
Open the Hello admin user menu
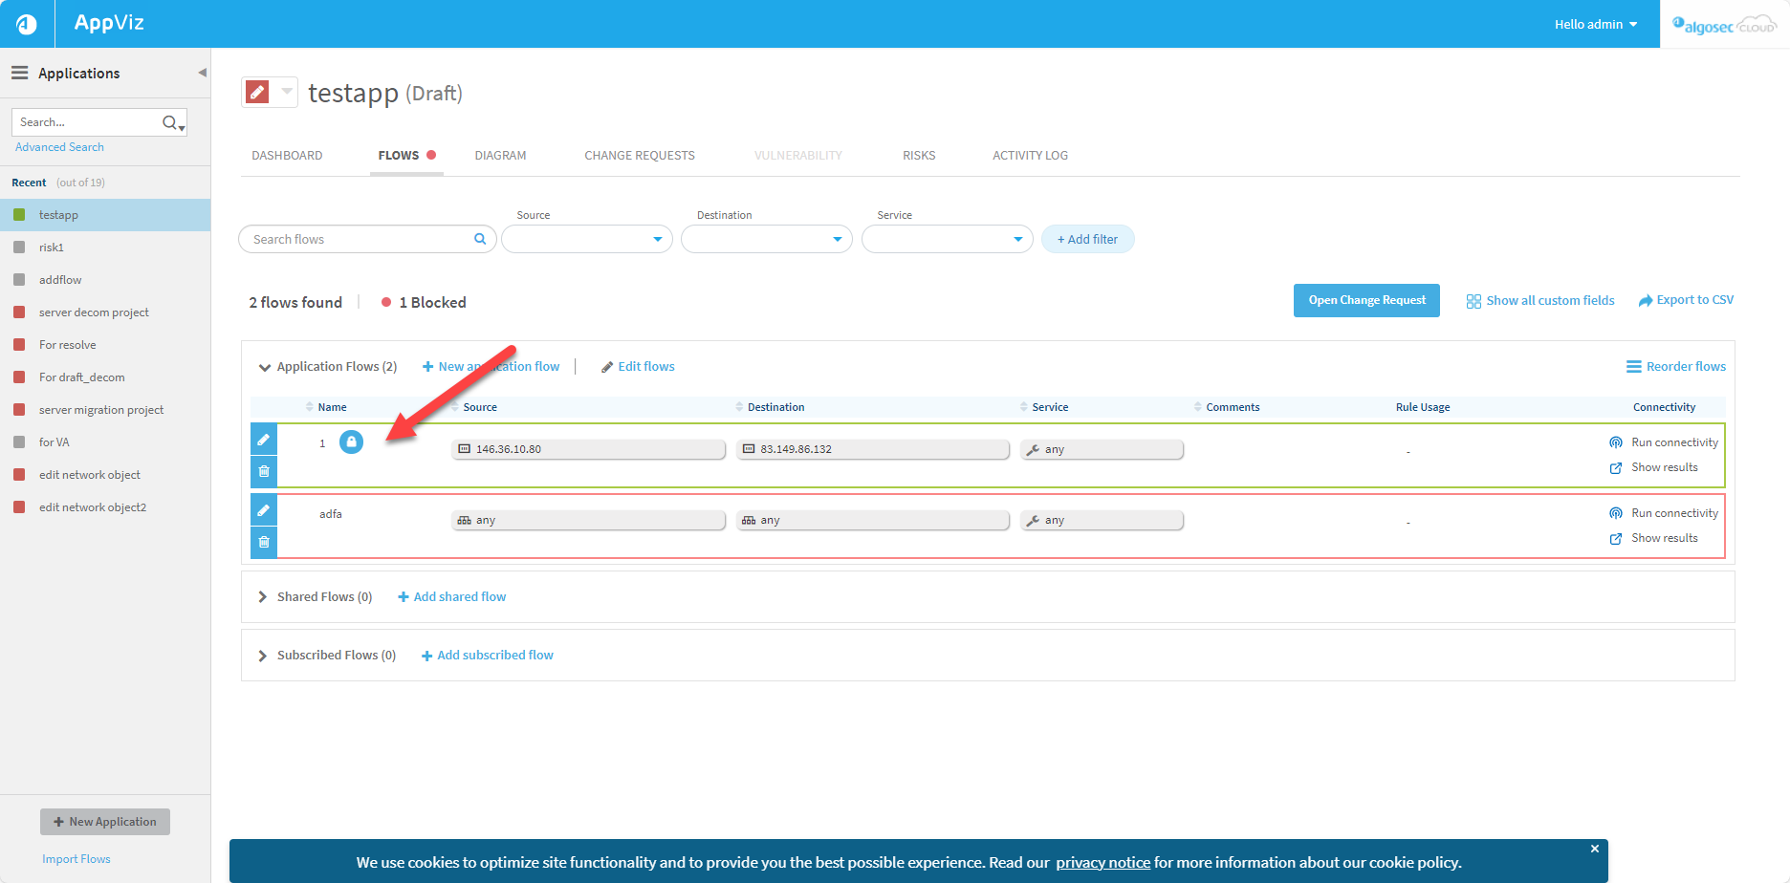click(x=1595, y=24)
